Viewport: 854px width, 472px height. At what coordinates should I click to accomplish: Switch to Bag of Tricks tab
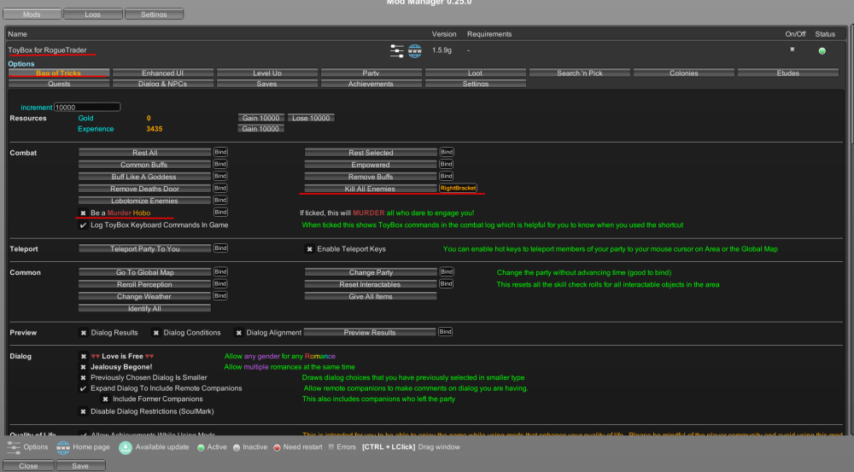click(x=59, y=73)
